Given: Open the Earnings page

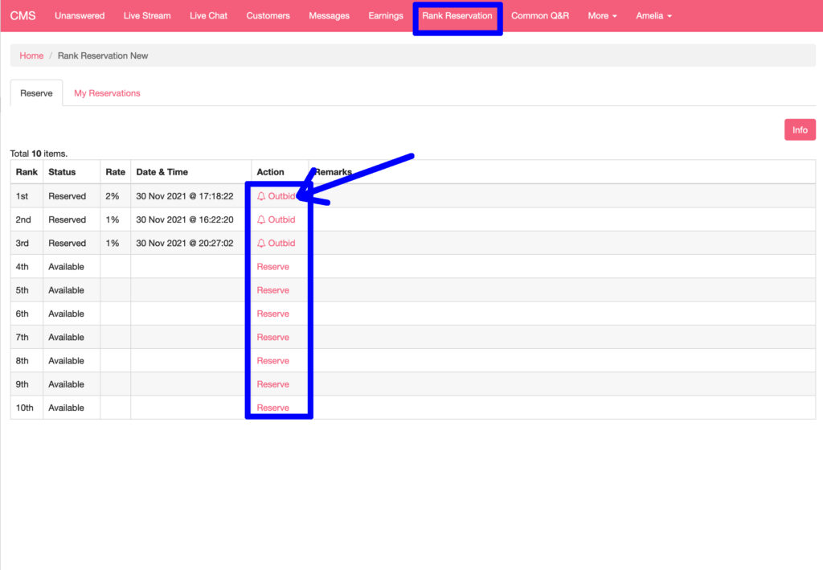Looking at the screenshot, I should coord(386,16).
